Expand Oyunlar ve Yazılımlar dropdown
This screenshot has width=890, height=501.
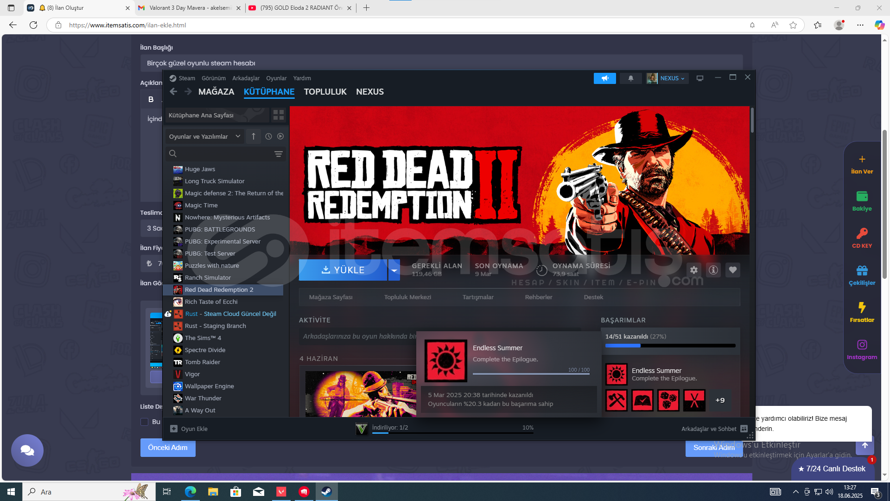[x=204, y=136]
